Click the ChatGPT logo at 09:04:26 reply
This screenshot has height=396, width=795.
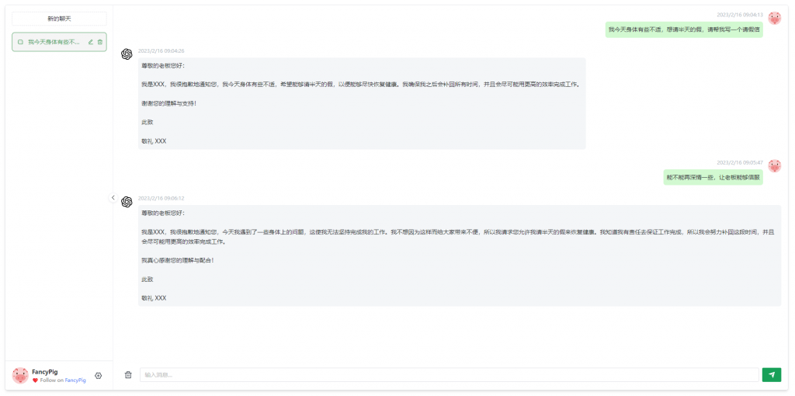pyautogui.click(x=127, y=54)
